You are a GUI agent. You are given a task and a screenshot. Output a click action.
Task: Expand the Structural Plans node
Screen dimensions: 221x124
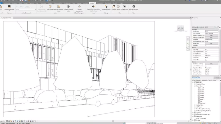pyautogui.click(x=195, y=84)
